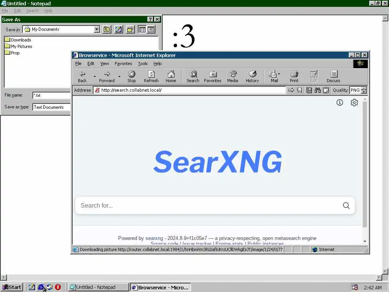Screen dimensions: 389x292
Task: Click the Browservice taskbar button
Action: (x=161, y=287)
